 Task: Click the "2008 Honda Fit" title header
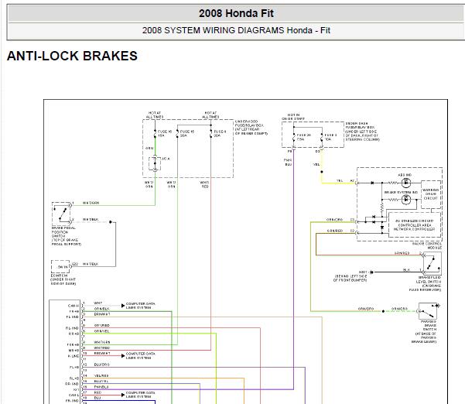(236, 13)
